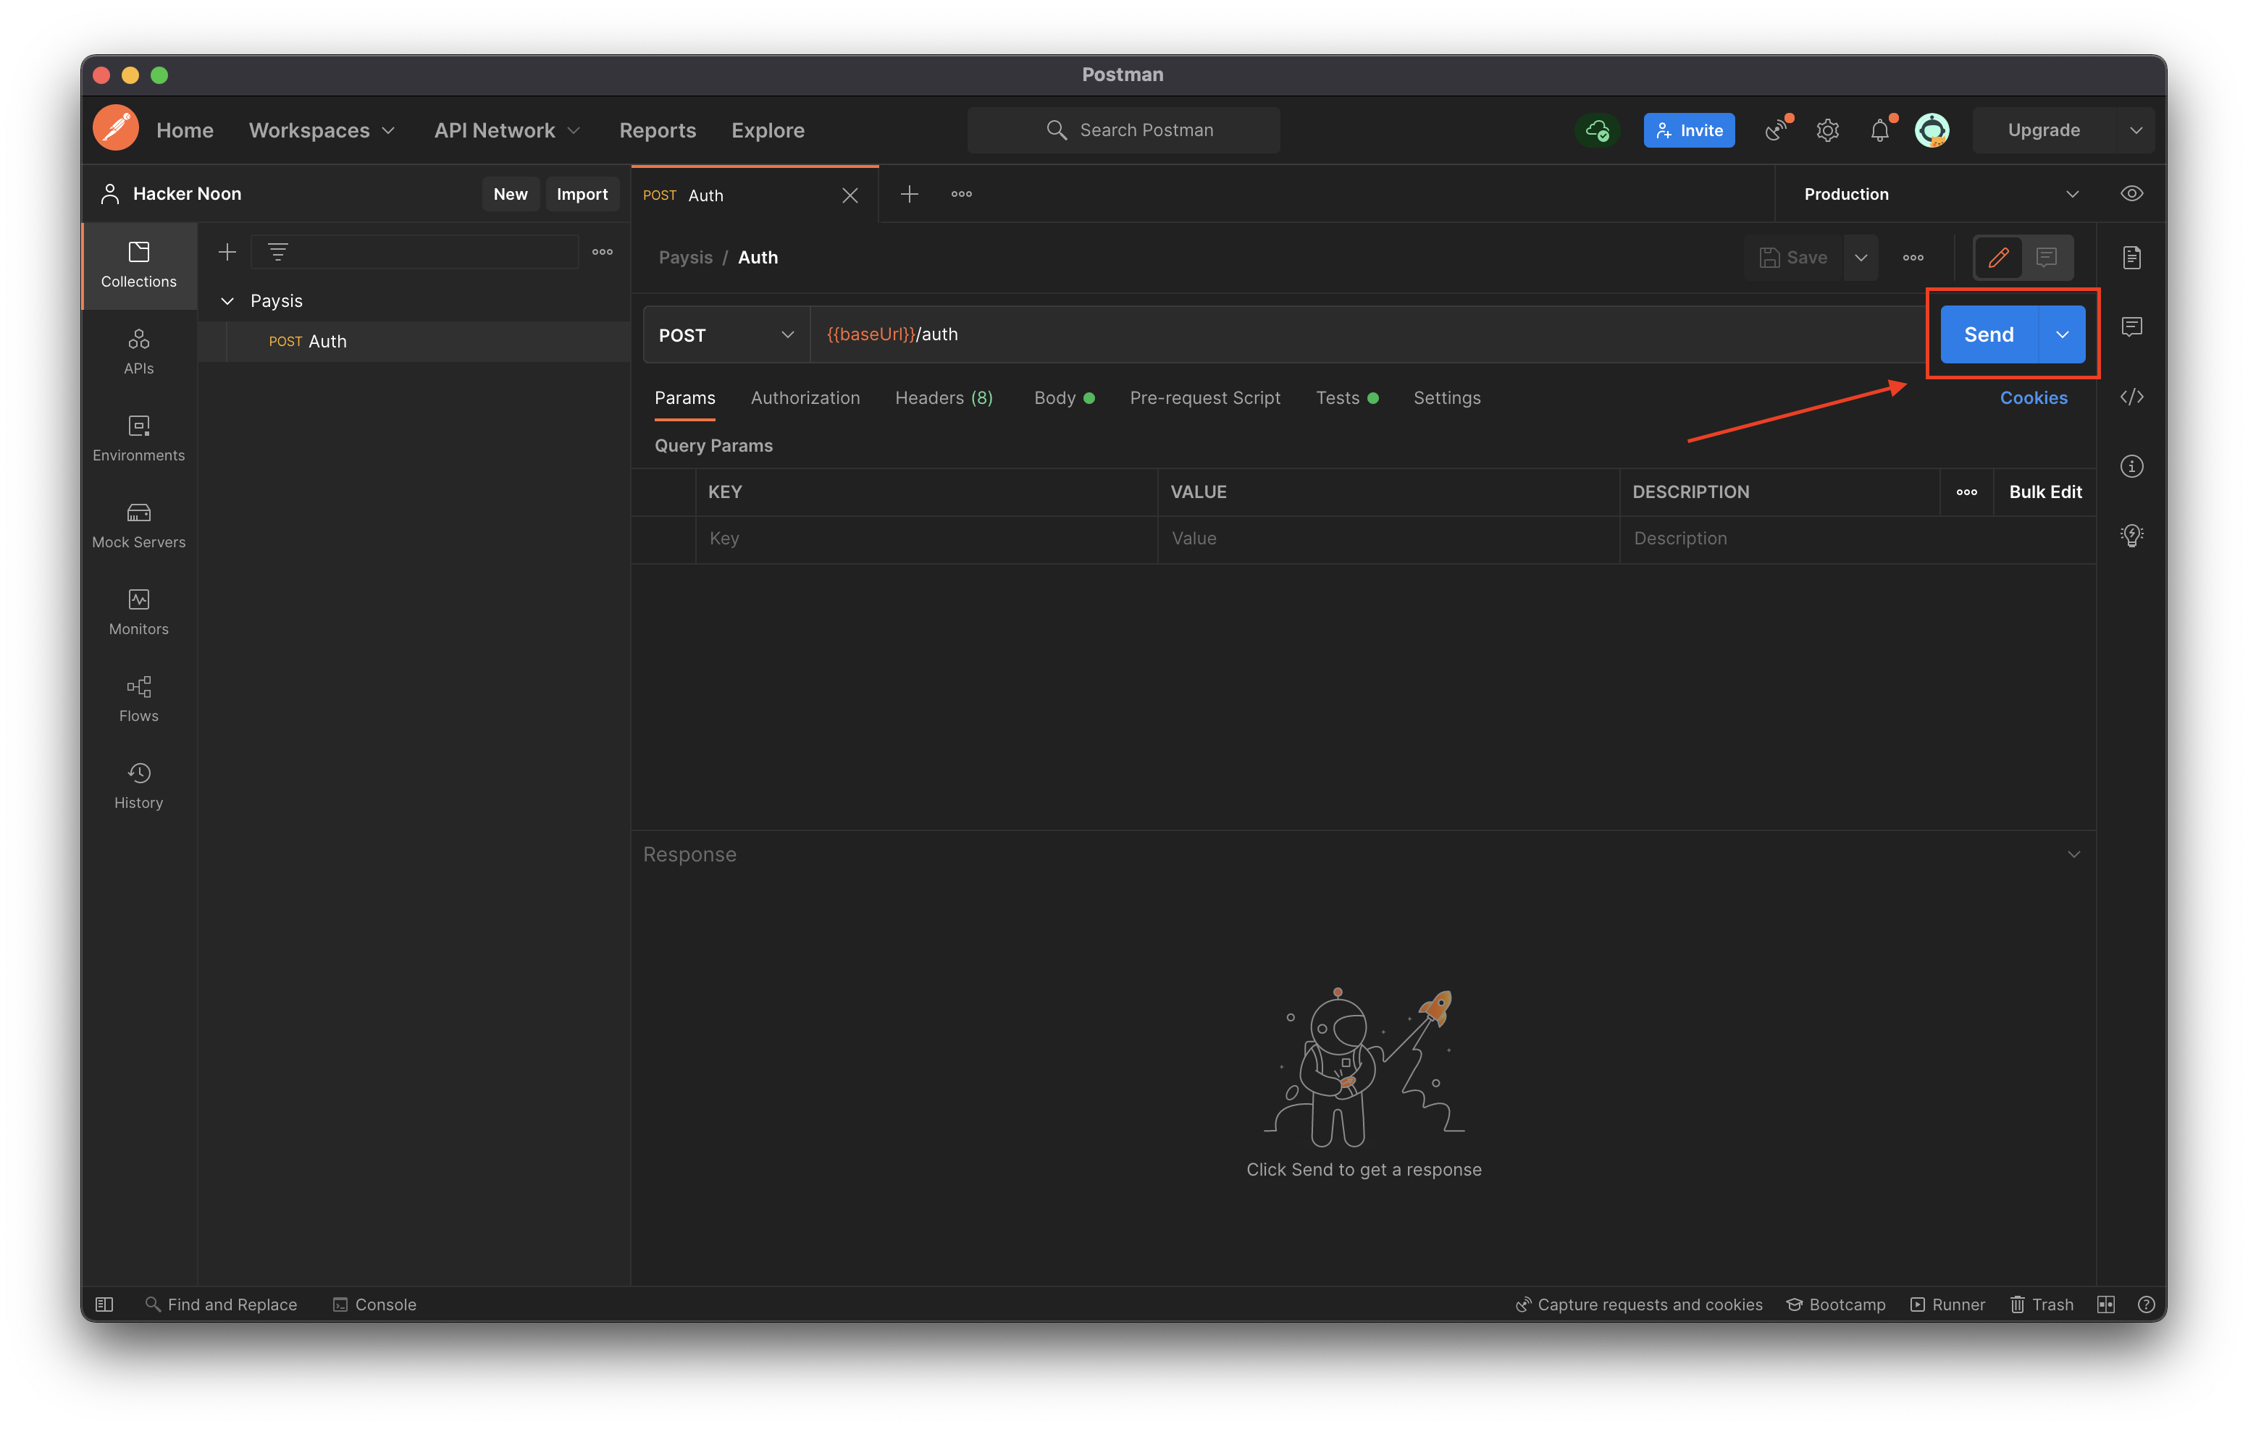2248x1429 pixels.
Task: Click the notifications bell icon
Action: click(x=1879, y=131)
